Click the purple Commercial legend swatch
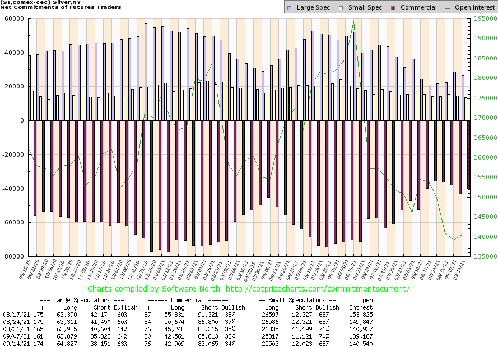This screenshot has height=347, width=498. [392, 8]
